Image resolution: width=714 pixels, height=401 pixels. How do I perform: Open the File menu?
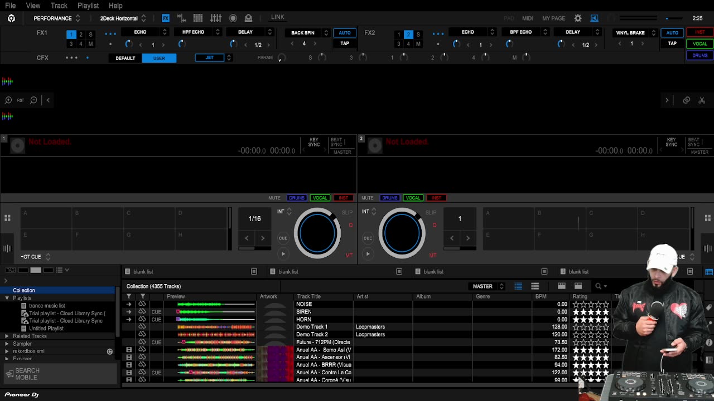click(11, 6)
